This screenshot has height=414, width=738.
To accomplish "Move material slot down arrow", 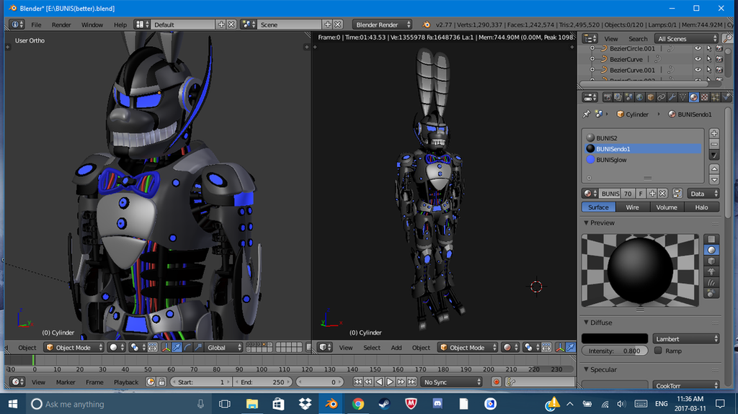I will (714, 179).
